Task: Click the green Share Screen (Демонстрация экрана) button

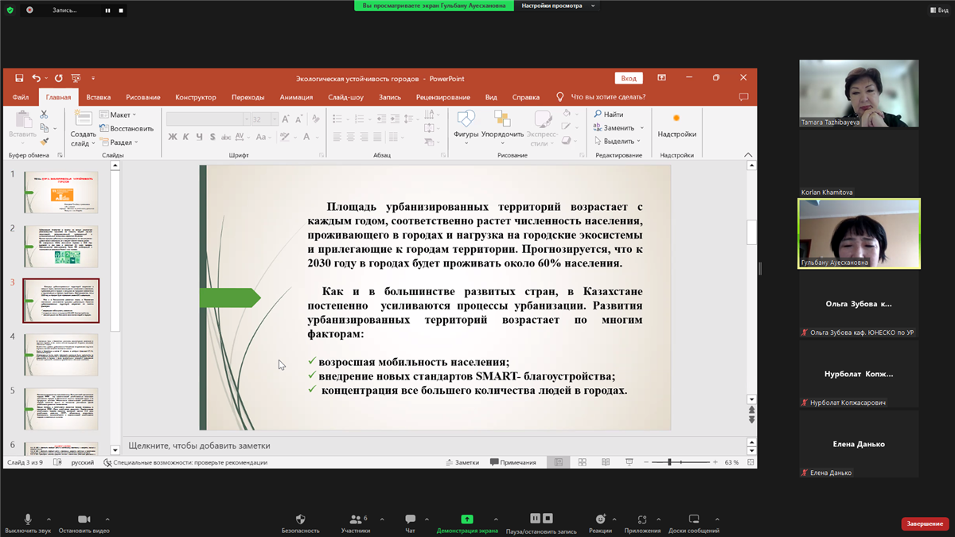Action: [467, 523]
